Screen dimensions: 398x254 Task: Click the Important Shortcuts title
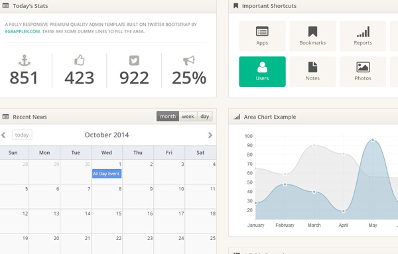click(269, 6)
